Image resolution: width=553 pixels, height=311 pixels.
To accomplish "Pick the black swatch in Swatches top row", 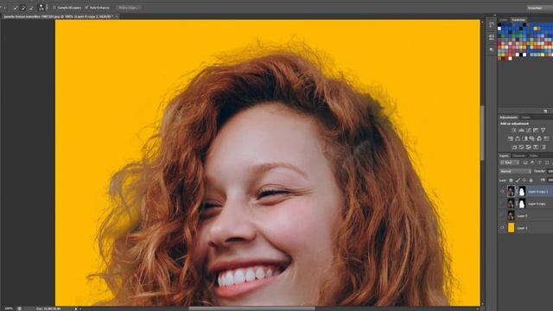I will pos(499,25).
